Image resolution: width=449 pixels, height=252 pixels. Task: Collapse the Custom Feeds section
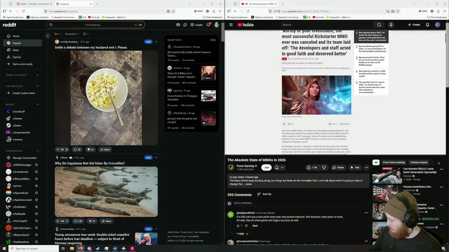(38, 86)
